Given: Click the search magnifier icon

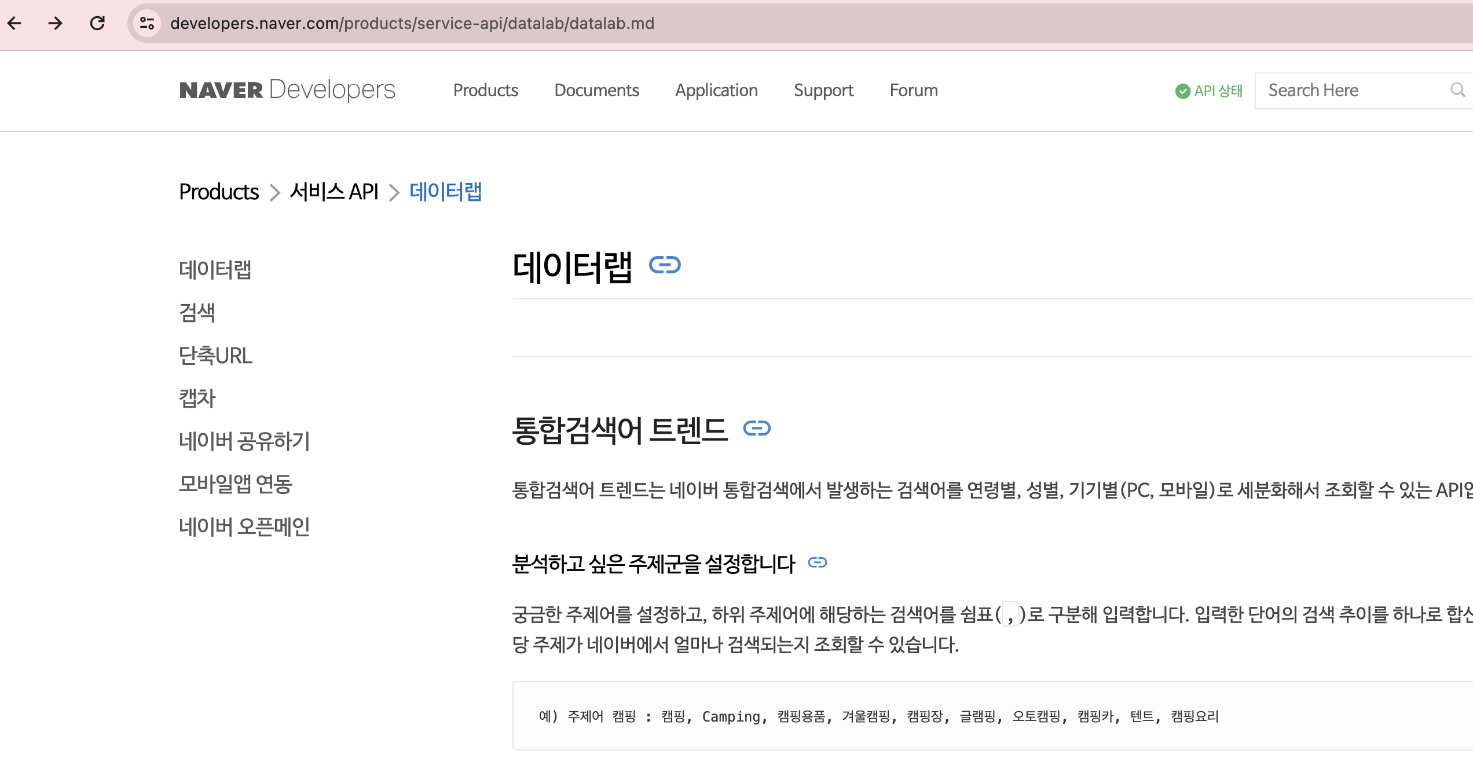Looking at the screenshot, I should (1457, 90).
